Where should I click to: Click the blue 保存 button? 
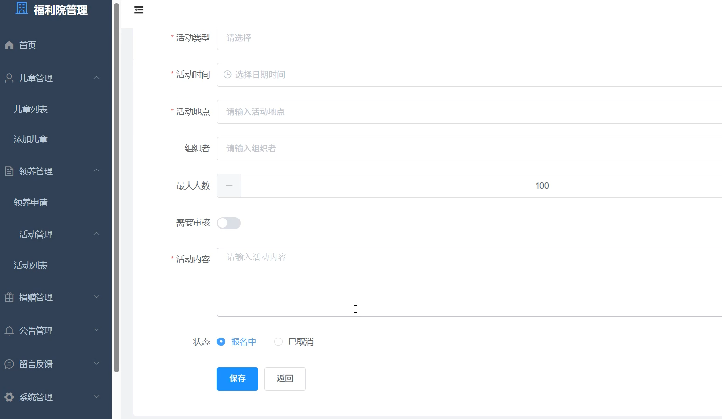tap(237, 379)
